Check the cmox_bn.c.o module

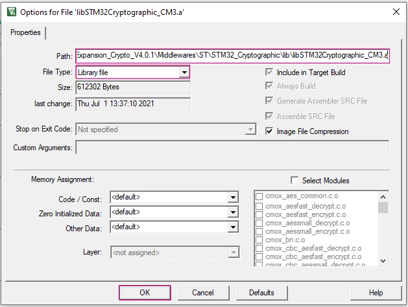tap(259, 240)
